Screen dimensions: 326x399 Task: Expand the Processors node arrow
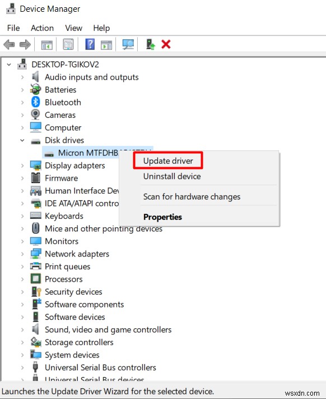click(22, 279)
